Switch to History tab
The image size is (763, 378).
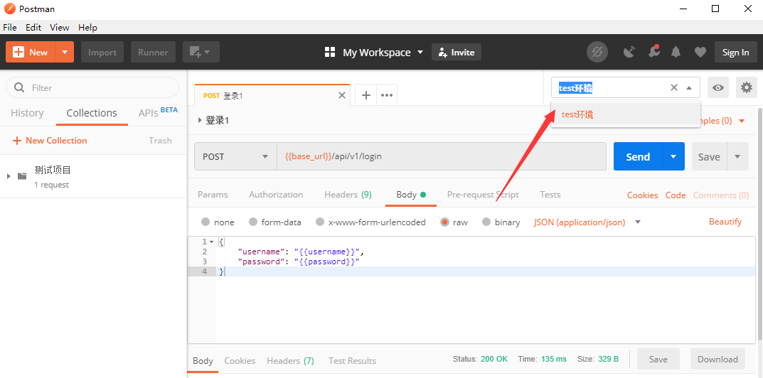[27, 113]
